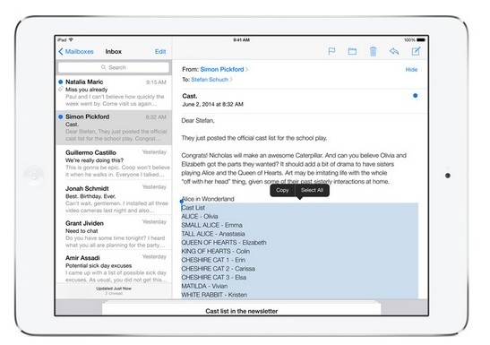Delete message with trash icon
The width and height of the screenshot is (490, 345).
[x=373, y=51]
